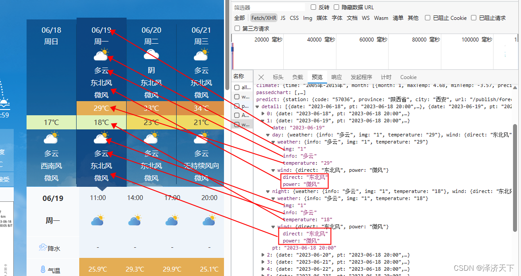The image size is (521, 276).
Task: Click the 20:00 hourly weather icon
Action: pos(209,220)
